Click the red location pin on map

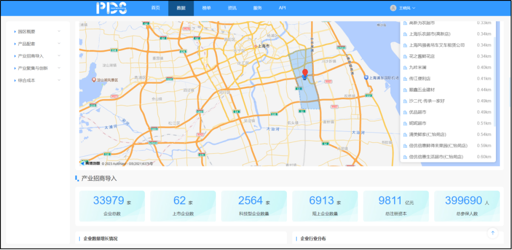pyautogui.click(x=305, y=73)
